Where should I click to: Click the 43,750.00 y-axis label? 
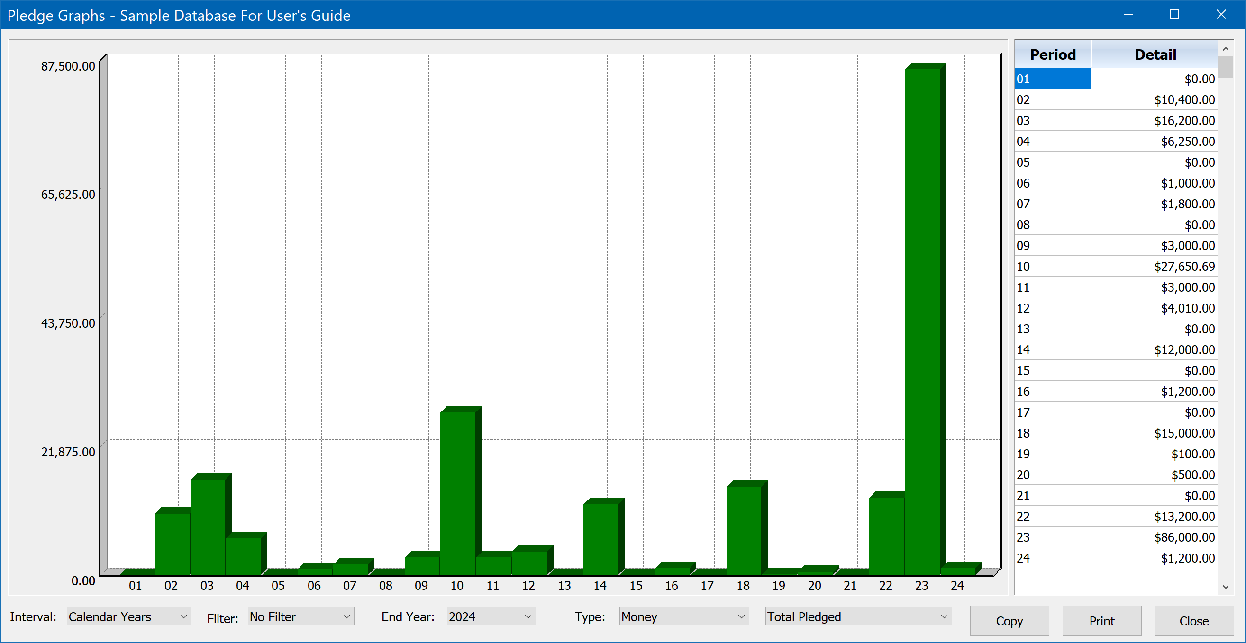point(68,323)
